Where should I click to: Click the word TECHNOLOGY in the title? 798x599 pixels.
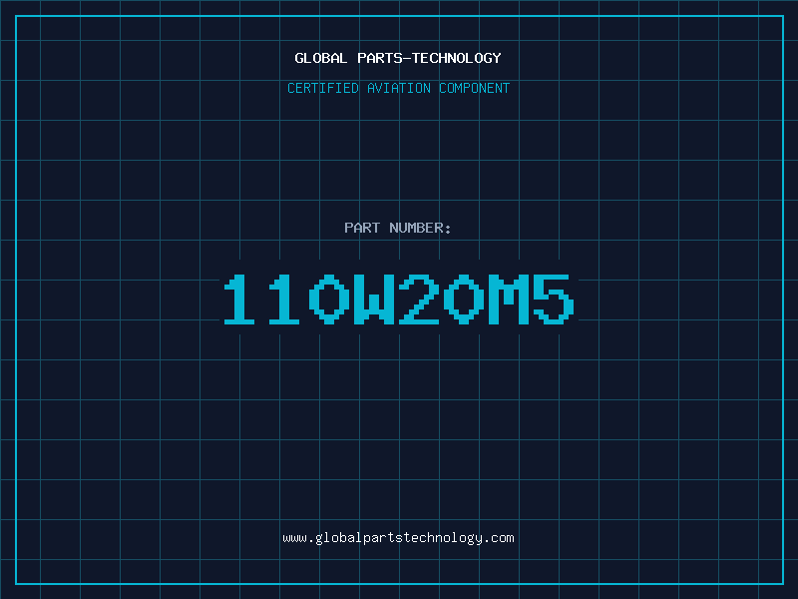[x=457, y=58]
